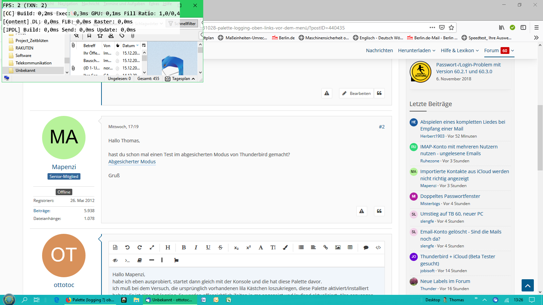Click the insert image icon in editor
The width and height of the screenshot is (543, 305).
click(x=338, y=247)
